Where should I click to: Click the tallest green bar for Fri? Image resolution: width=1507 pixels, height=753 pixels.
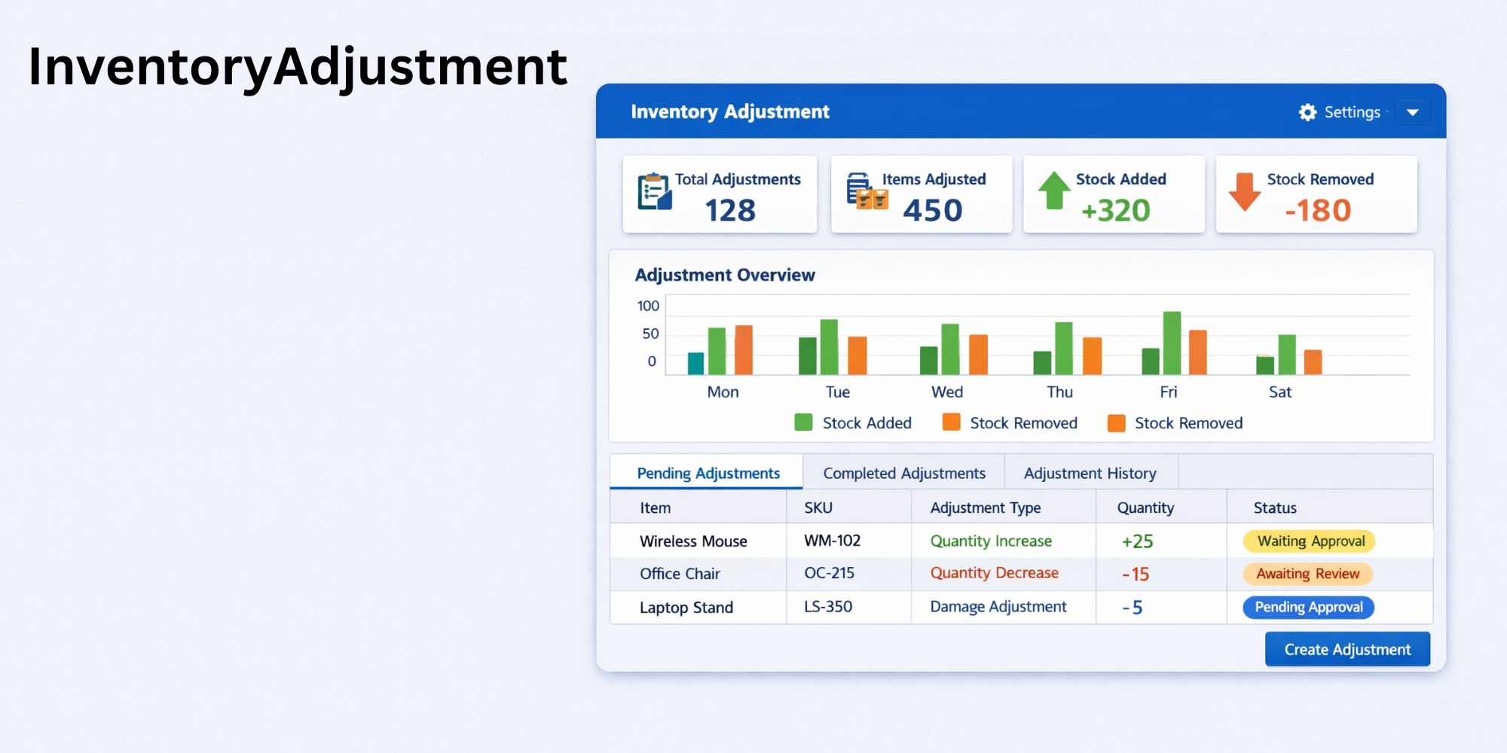(x=1172, y=343)
